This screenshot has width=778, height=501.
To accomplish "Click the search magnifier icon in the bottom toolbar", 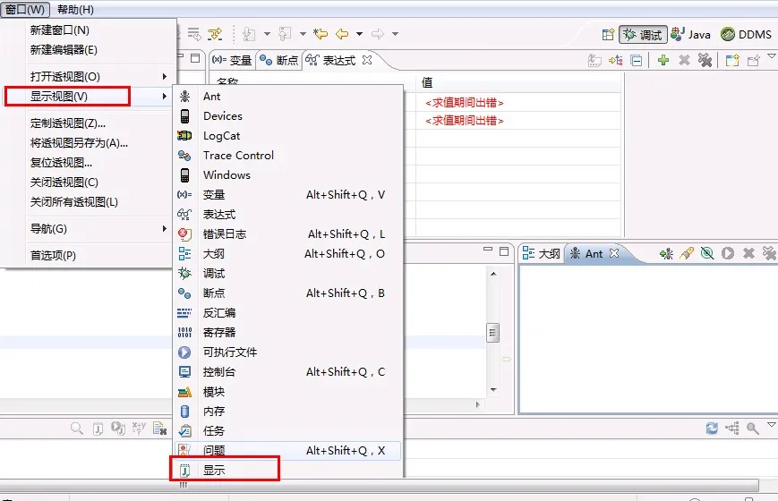I will pos(76,428).
